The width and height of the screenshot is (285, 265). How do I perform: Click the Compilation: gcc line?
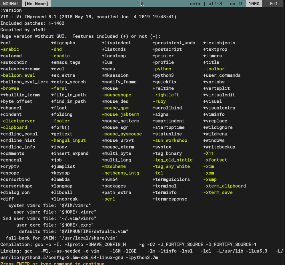pos(128,245)
